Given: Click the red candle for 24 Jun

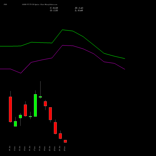Looking at the screenshot, I should (x=60, y=136).
